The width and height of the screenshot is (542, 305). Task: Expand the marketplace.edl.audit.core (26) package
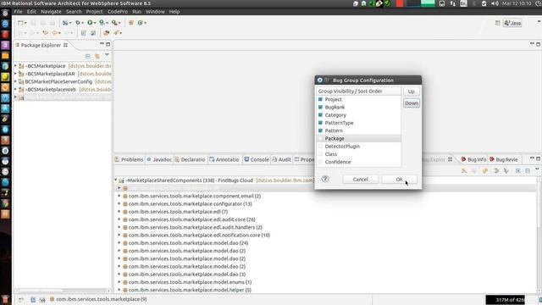[x=119, y=219]
